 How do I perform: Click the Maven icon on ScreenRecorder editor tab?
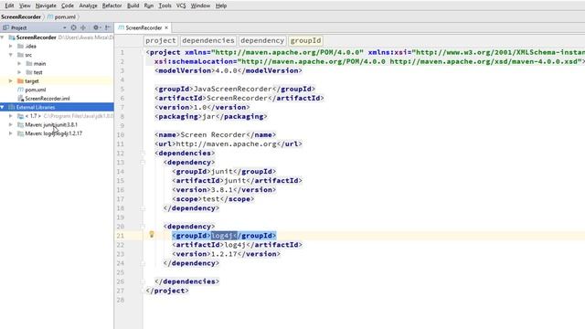121,27
